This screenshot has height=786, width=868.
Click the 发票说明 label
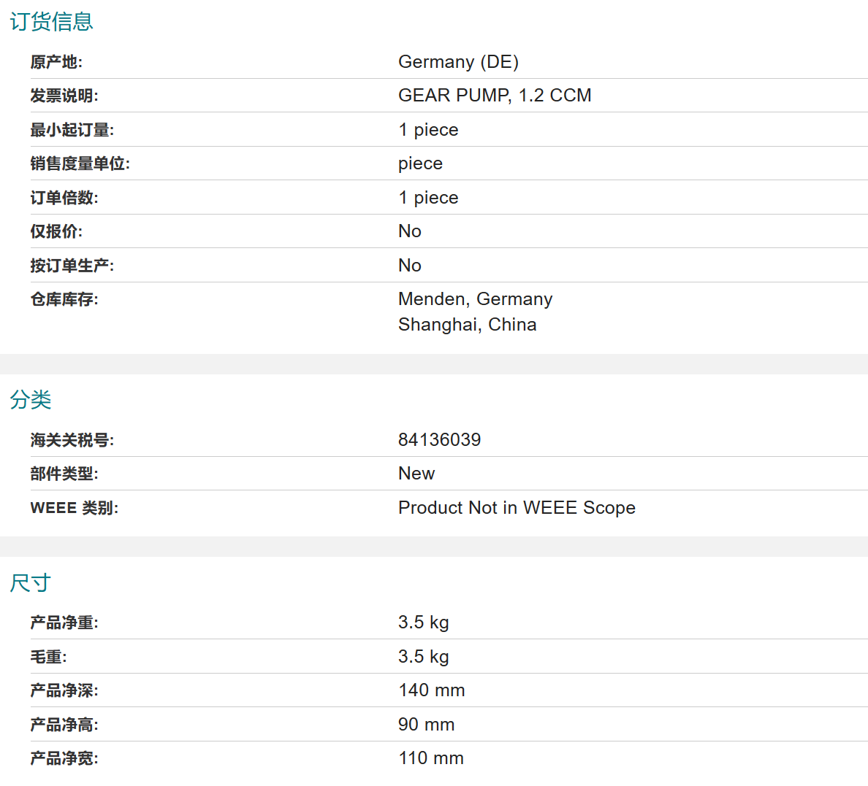pyautogui.click(x=64, y=96)
